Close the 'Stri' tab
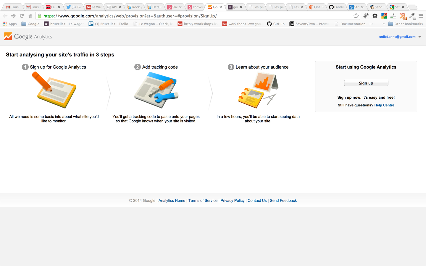426x266 pixels. 362,7
